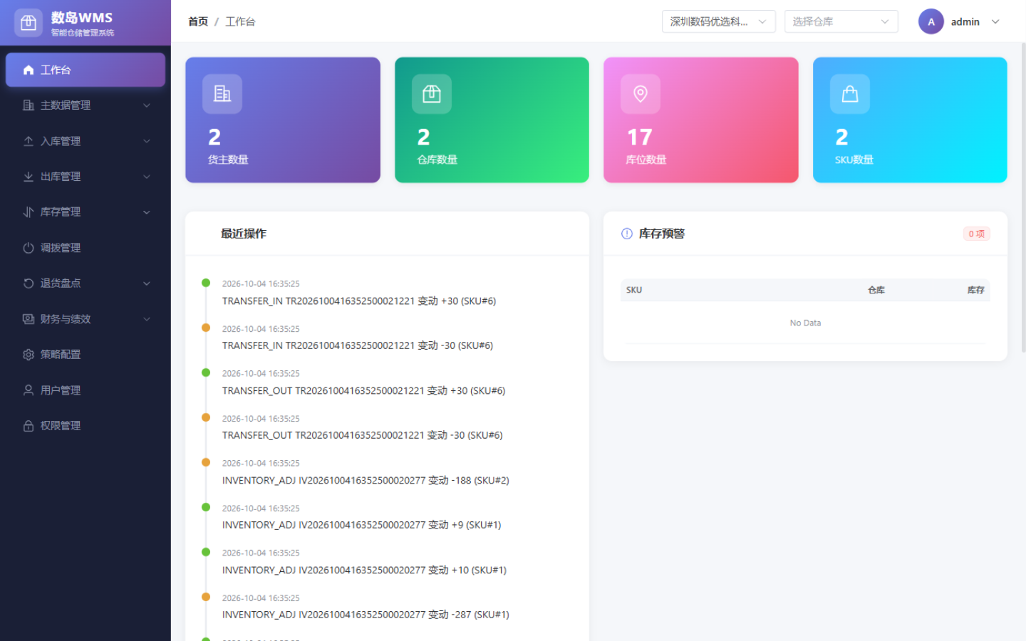Screen dimensions: 1026x641
Task: Click the SKU column header
Action: 634,290
